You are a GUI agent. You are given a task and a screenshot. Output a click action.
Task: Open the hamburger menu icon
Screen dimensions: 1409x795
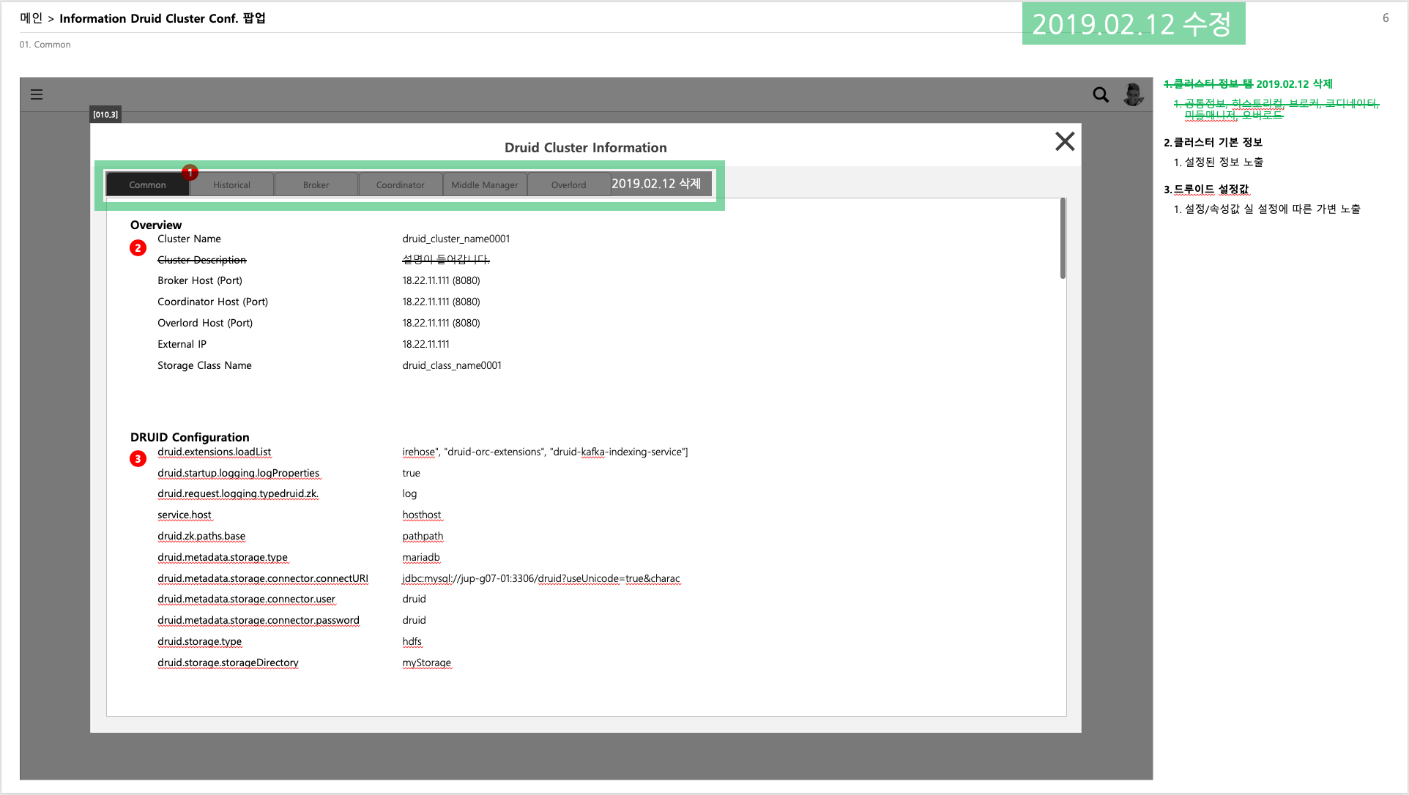coord(37,94)
